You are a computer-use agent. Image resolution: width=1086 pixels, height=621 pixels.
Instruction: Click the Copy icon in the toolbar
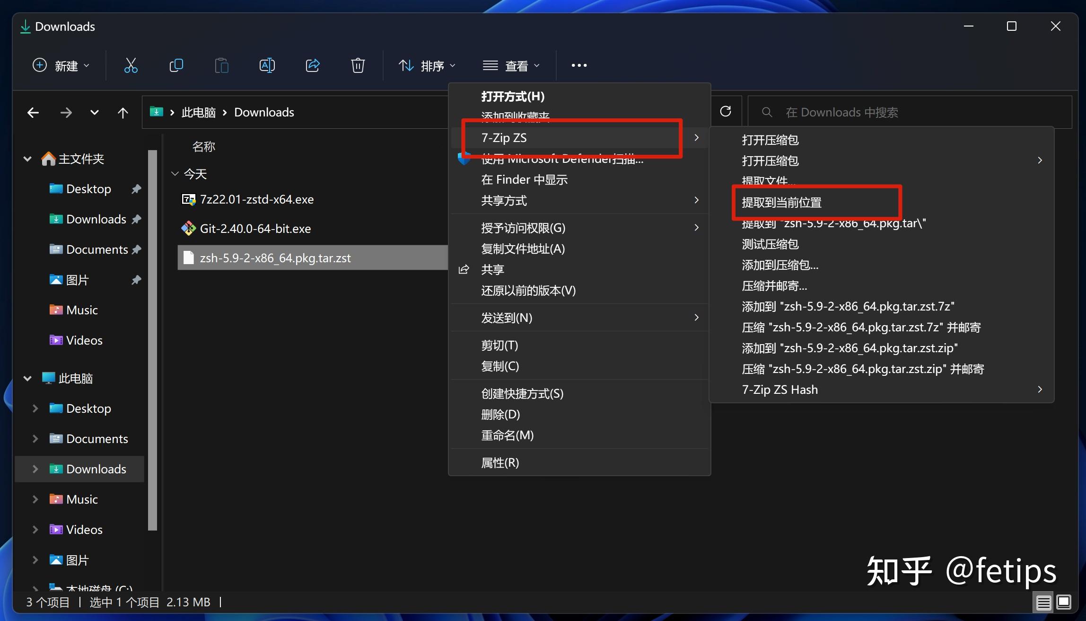(176, 65)
